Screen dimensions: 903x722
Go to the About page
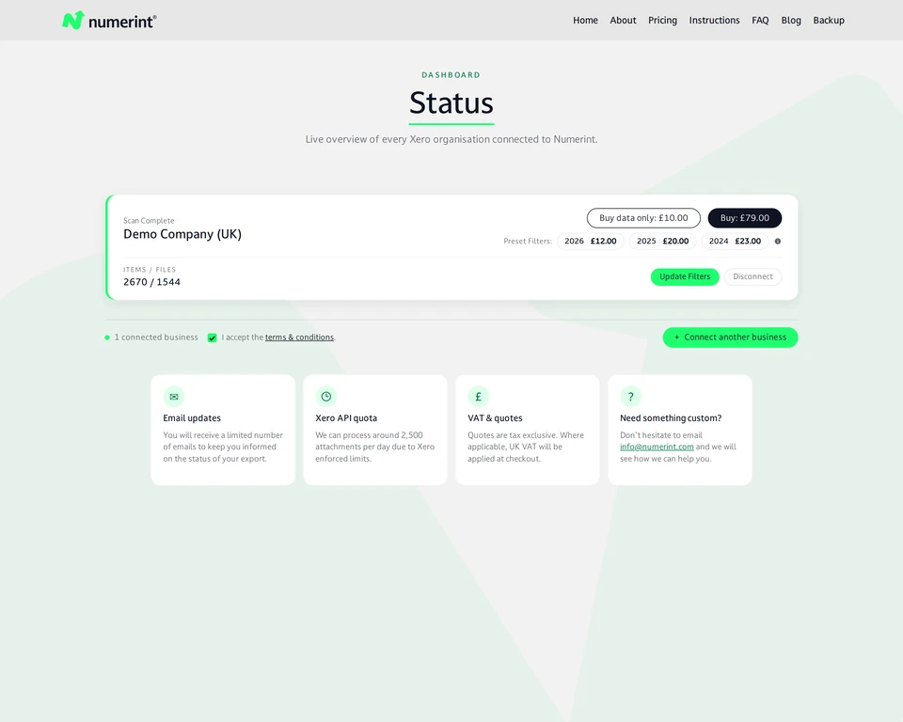[623, 20]
